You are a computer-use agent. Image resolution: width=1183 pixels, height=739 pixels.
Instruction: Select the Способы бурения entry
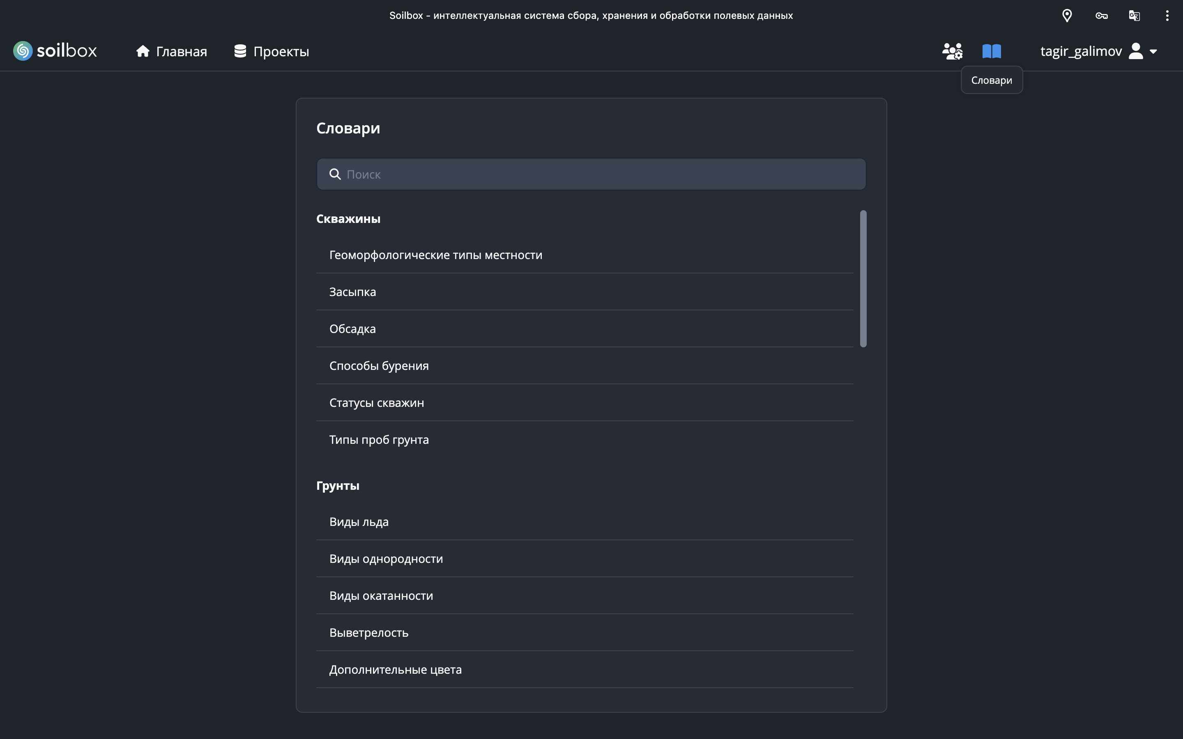[x=379, y=365]
